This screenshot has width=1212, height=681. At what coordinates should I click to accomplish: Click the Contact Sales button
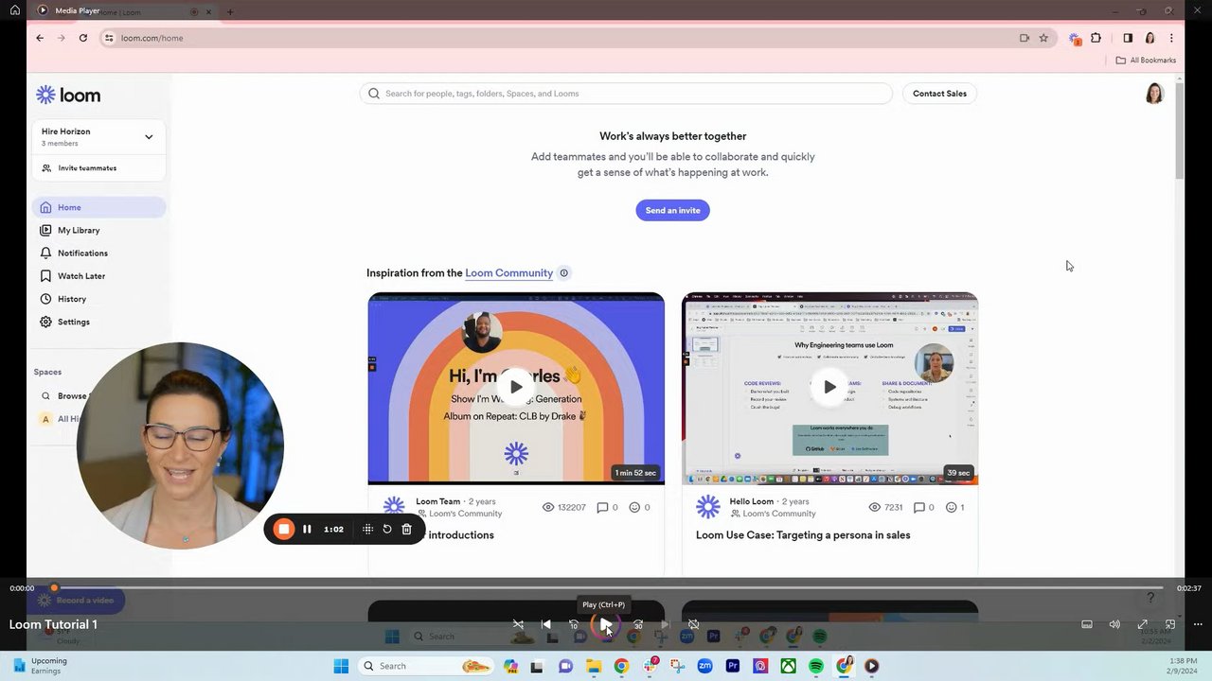(x=939, y=94)
